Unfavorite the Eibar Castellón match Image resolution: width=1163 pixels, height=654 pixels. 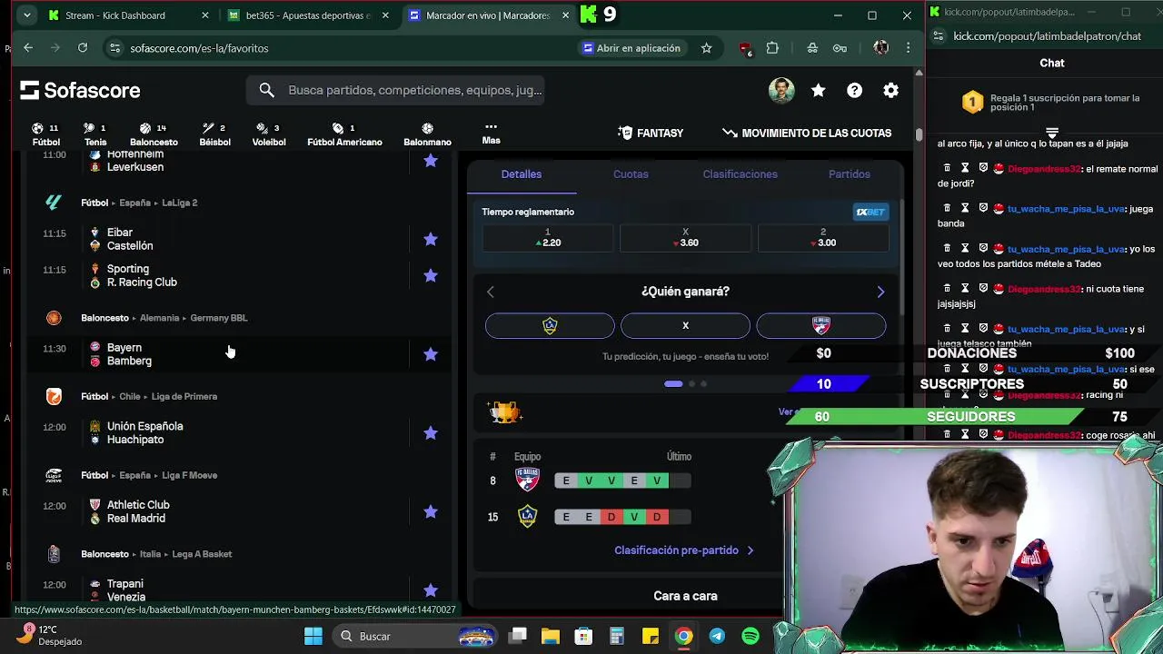pyautogui.click(x=431, y=239)
